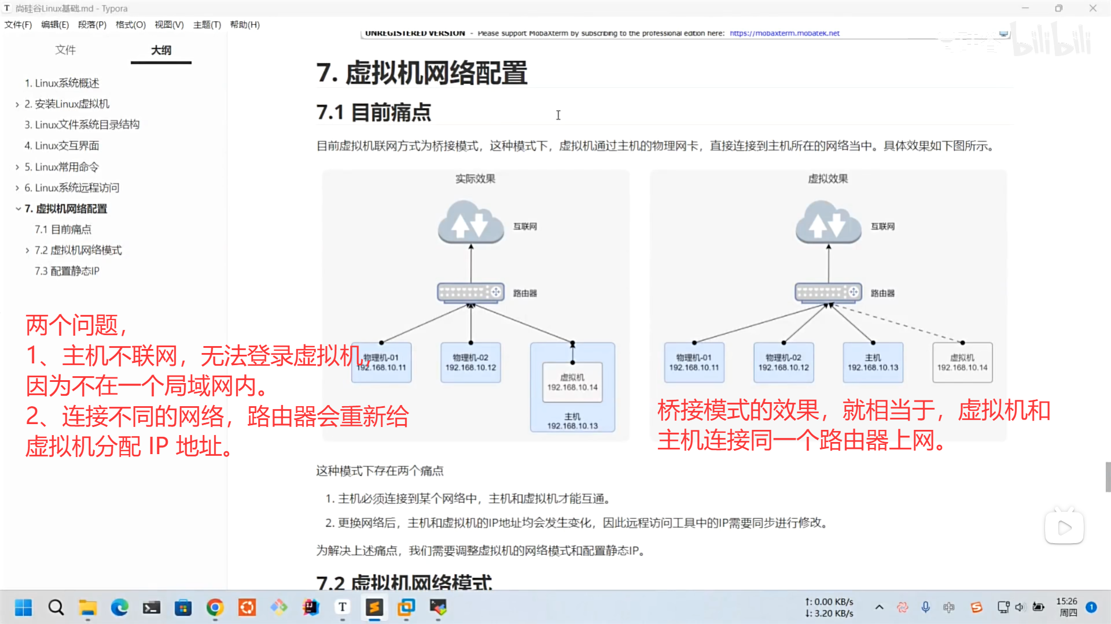
Task: Open the Ubuntu icon in the taskbar
Action: pyautogui.click(x=247, y=607)
